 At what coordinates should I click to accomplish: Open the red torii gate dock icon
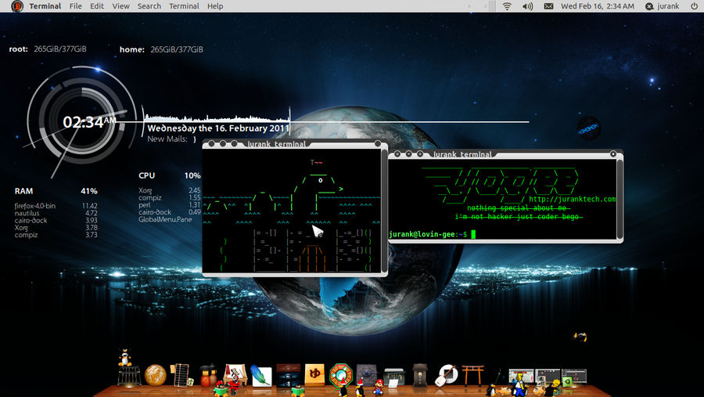point(473,375)
